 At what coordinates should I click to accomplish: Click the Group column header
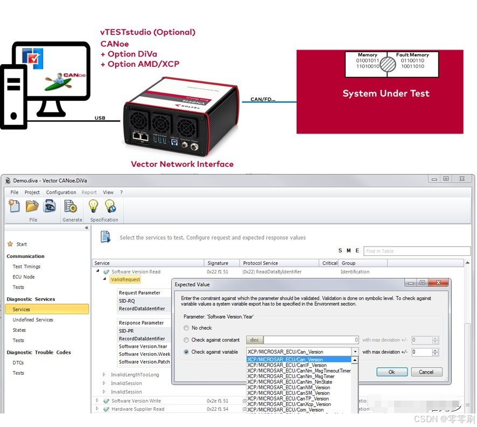click(363, 263)
